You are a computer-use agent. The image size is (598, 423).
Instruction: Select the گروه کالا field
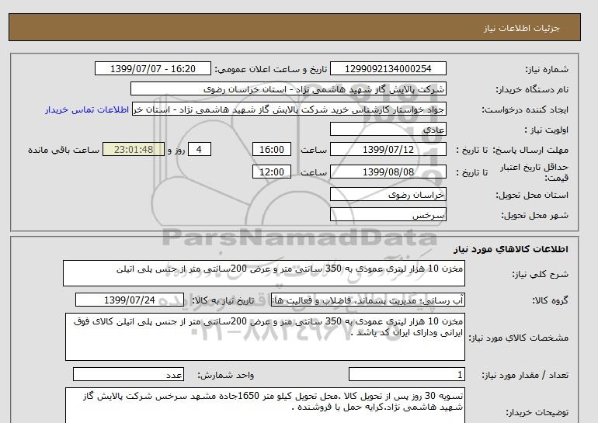coord(359,300)
